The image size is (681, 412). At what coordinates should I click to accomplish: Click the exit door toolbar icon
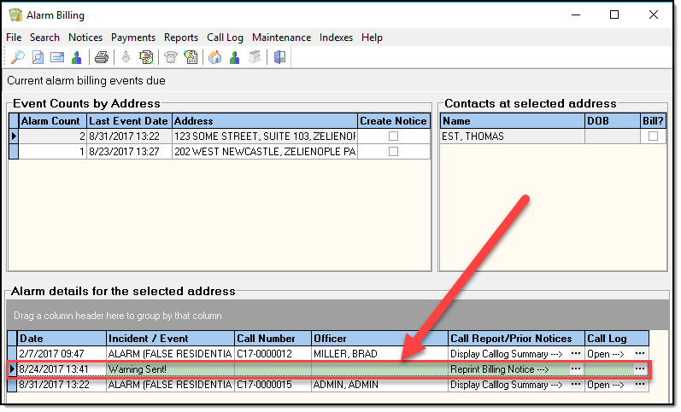pyautogui.click(x=279, y=58)
